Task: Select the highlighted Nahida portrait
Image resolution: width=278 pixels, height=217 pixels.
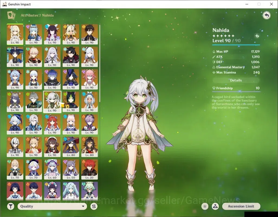Action: pyautogui.click(x=52, y=102)
